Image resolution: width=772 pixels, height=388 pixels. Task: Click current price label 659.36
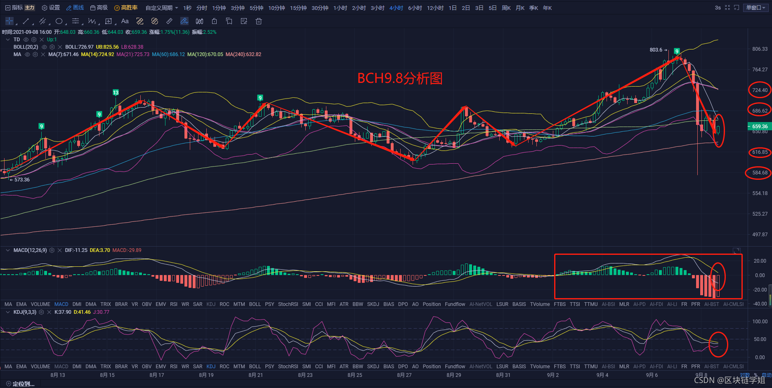[x=760, y=127]
